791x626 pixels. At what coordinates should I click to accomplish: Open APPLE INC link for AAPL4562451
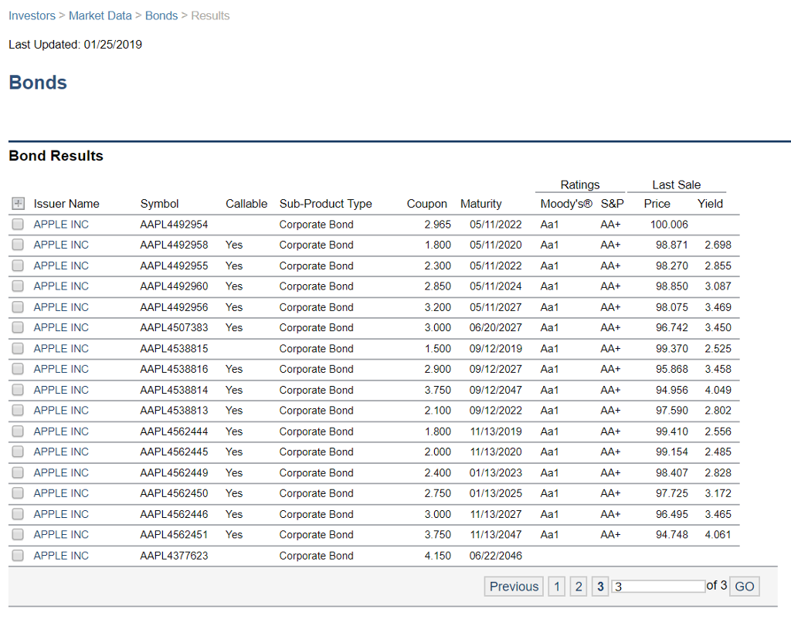coord(61,534)
